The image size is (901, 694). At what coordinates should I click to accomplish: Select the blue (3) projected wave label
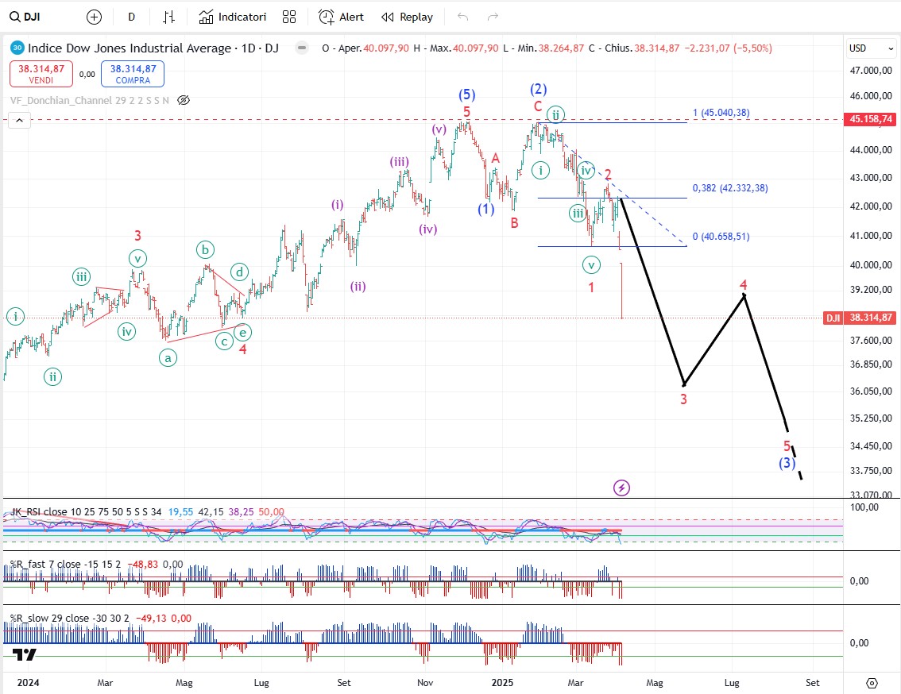(787, 462)
